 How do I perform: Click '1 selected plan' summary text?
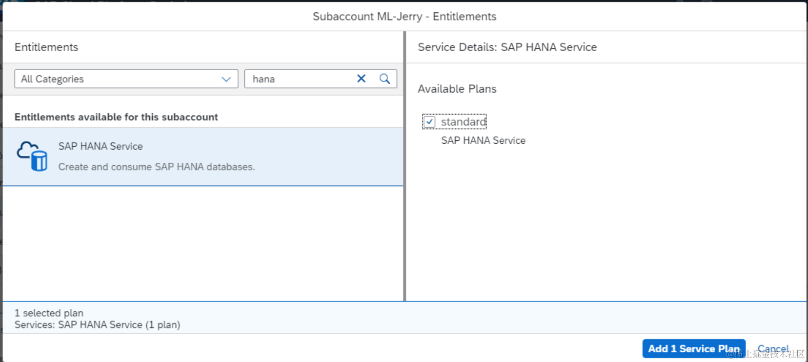[49, 313]
